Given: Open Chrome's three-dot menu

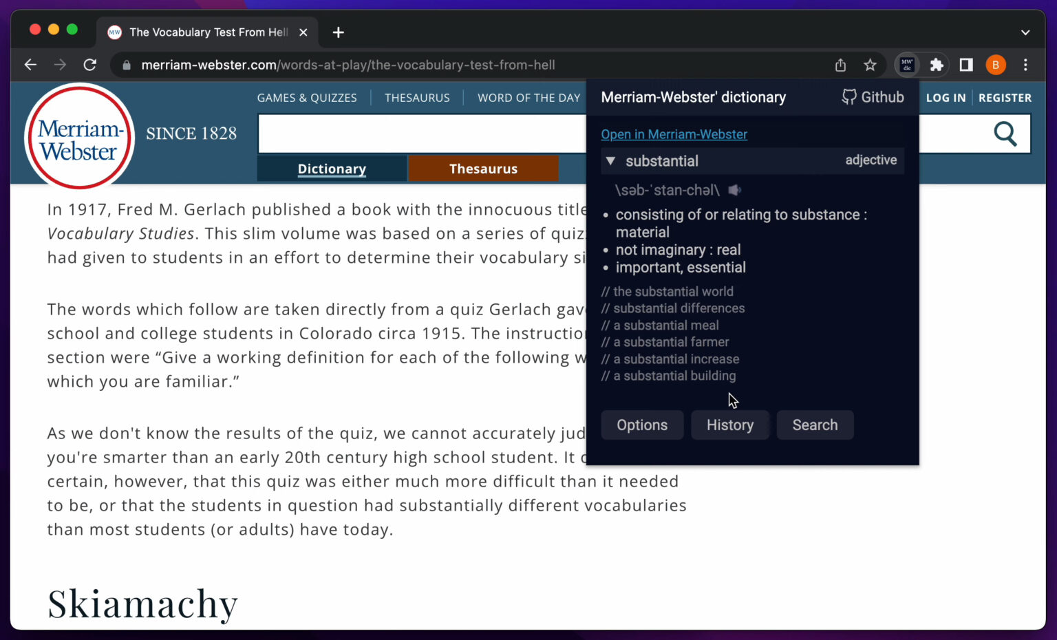Looking at the screenshot, I should click(x=1025, y=65).
